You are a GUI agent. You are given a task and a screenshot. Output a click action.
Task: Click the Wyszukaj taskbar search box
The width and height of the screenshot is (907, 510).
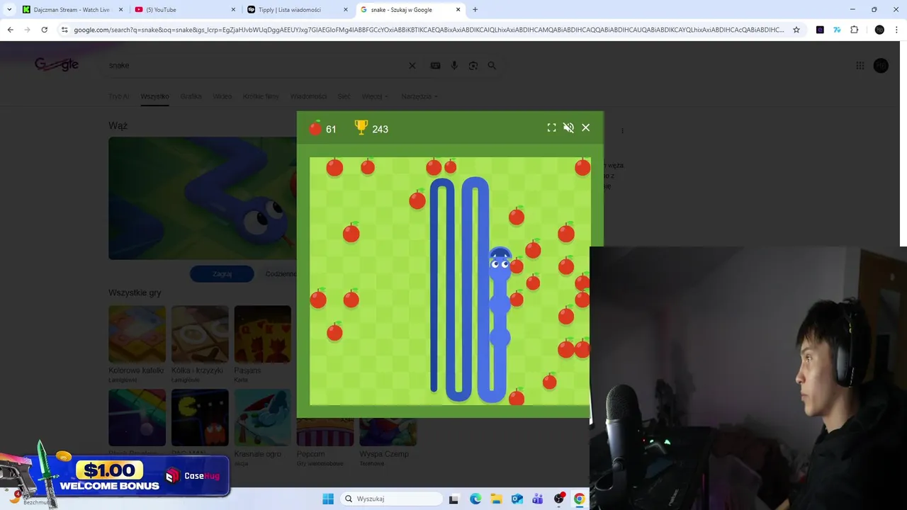pyautogui.click(x=391, y=499)
